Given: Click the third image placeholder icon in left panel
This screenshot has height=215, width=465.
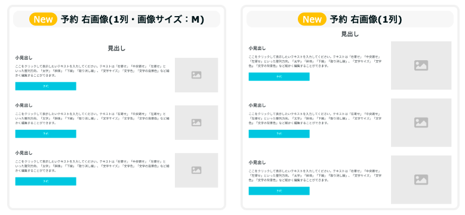Looking at the screenshot, I should [x=196, y=170].
